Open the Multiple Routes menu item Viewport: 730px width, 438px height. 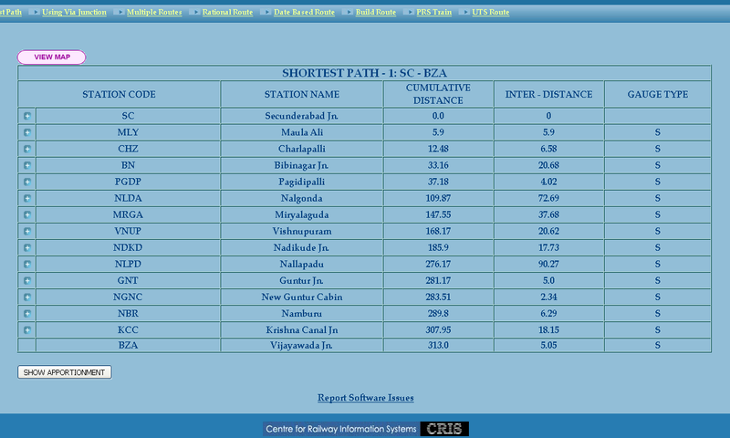154,12
